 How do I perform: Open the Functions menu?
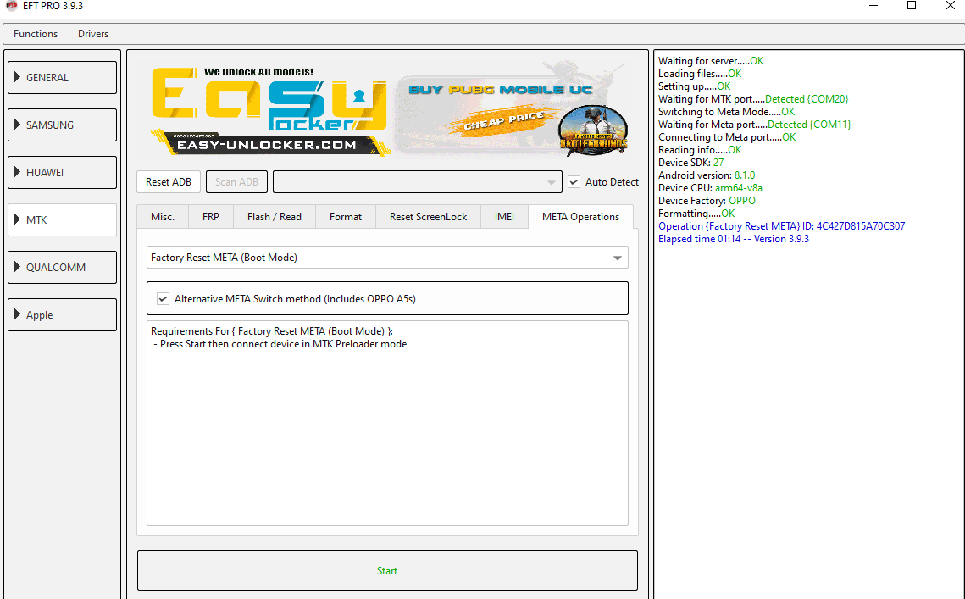click(36, 34)
